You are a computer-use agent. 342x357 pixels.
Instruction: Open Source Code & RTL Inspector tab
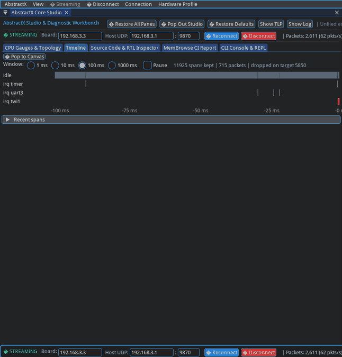click(x=124, y=48)
